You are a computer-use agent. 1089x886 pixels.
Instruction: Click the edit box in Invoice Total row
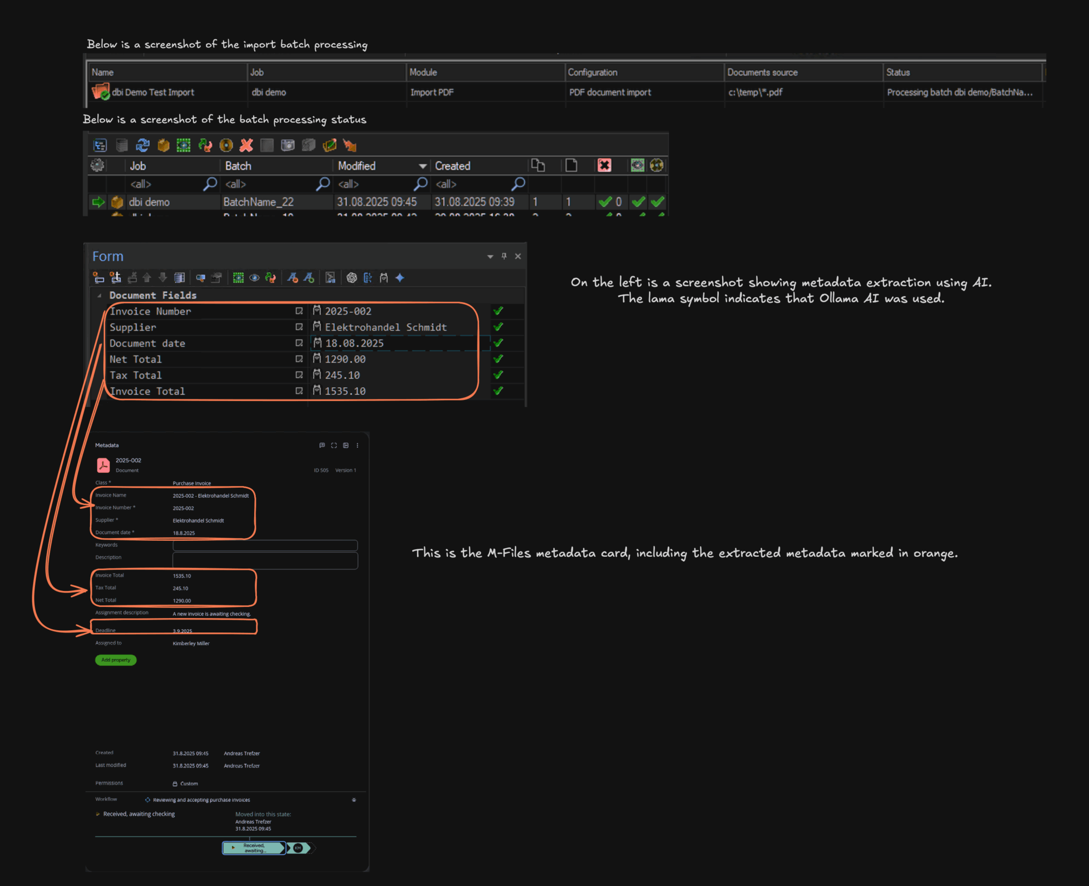pyautogui.click(x=299, y=391)
